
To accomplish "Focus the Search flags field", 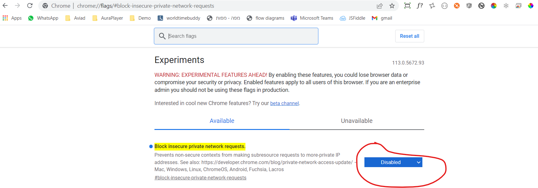I will (x=236, y=36).
